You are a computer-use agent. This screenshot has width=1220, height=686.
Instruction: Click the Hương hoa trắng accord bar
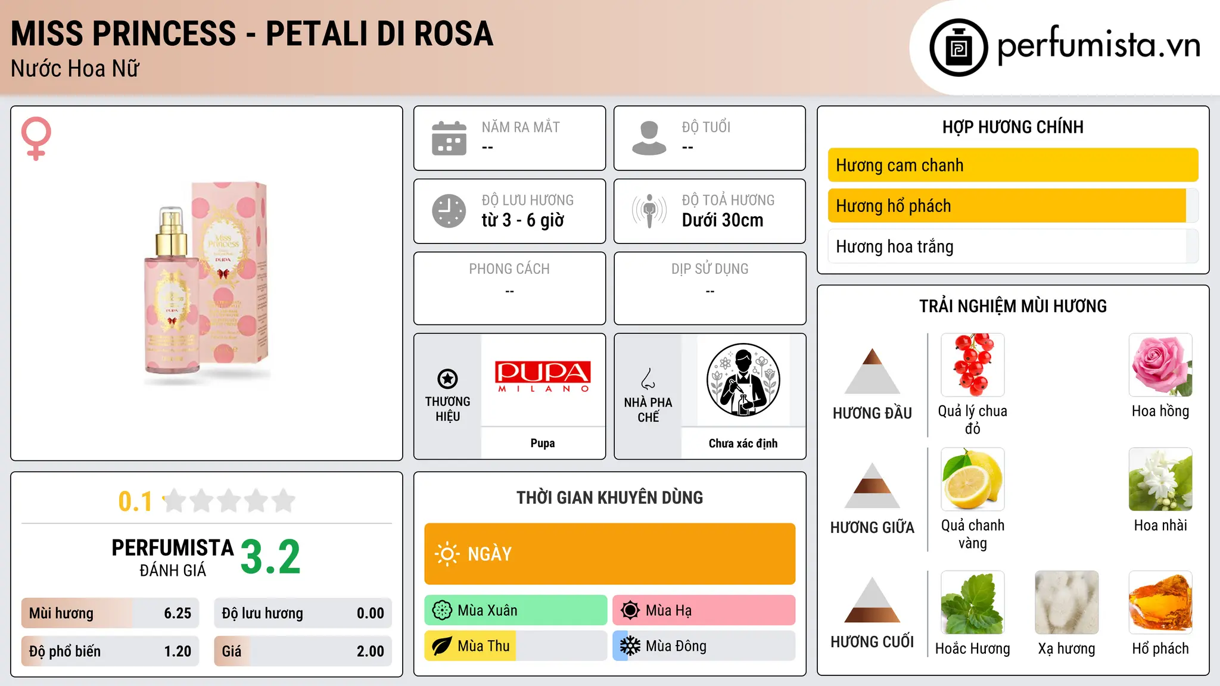[1013, 247]
